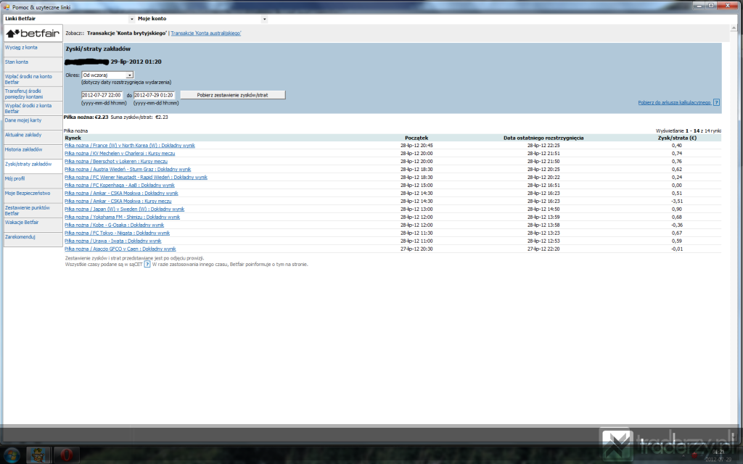Click the end date field 2012-07-29 01:20
Viewport: 743px width, 464px height.
pyautogui.click(x=154, y=95)
